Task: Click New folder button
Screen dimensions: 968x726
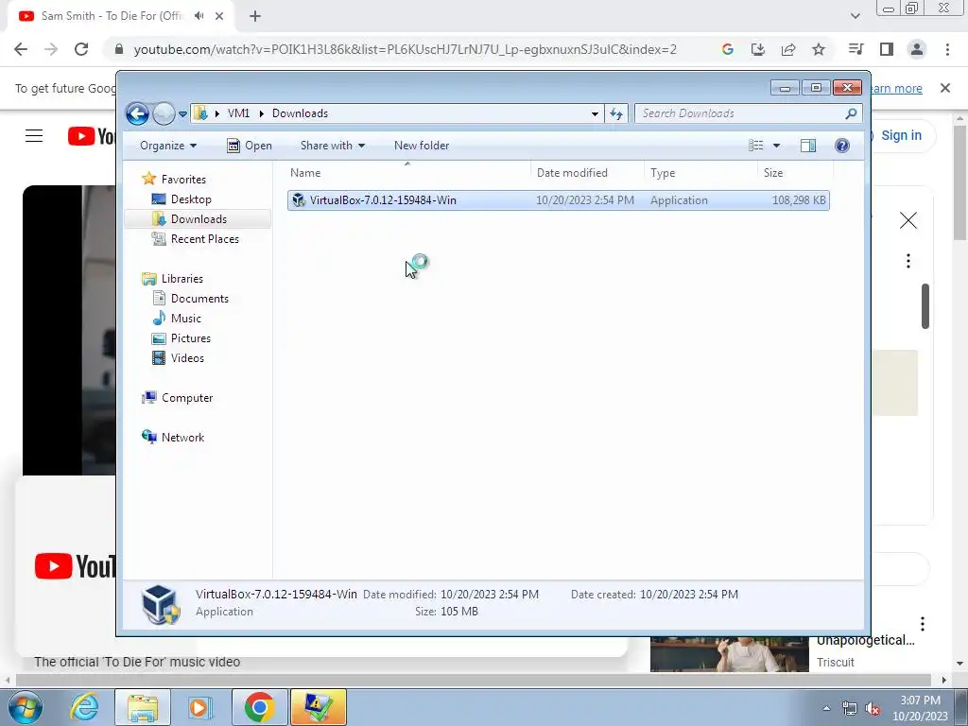Action: [x=422, y=146]
